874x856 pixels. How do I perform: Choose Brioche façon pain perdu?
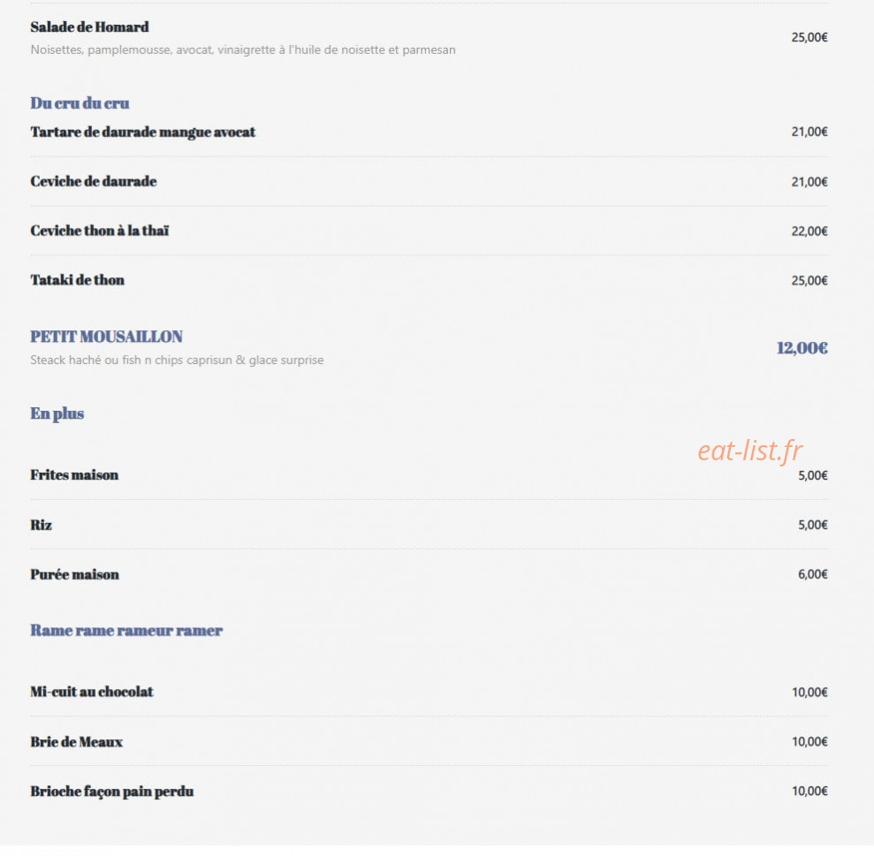click(x=112, y=792)
